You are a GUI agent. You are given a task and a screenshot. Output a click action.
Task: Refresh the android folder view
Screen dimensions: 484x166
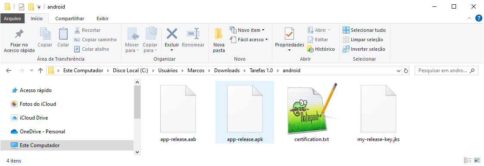coord(406,71)
